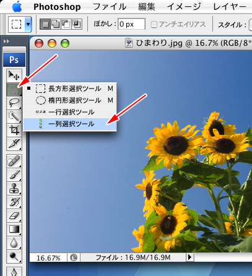252x276 pixels.
Task: Select the Move tool
Action: pyautogui.click(x=14, y=75)
